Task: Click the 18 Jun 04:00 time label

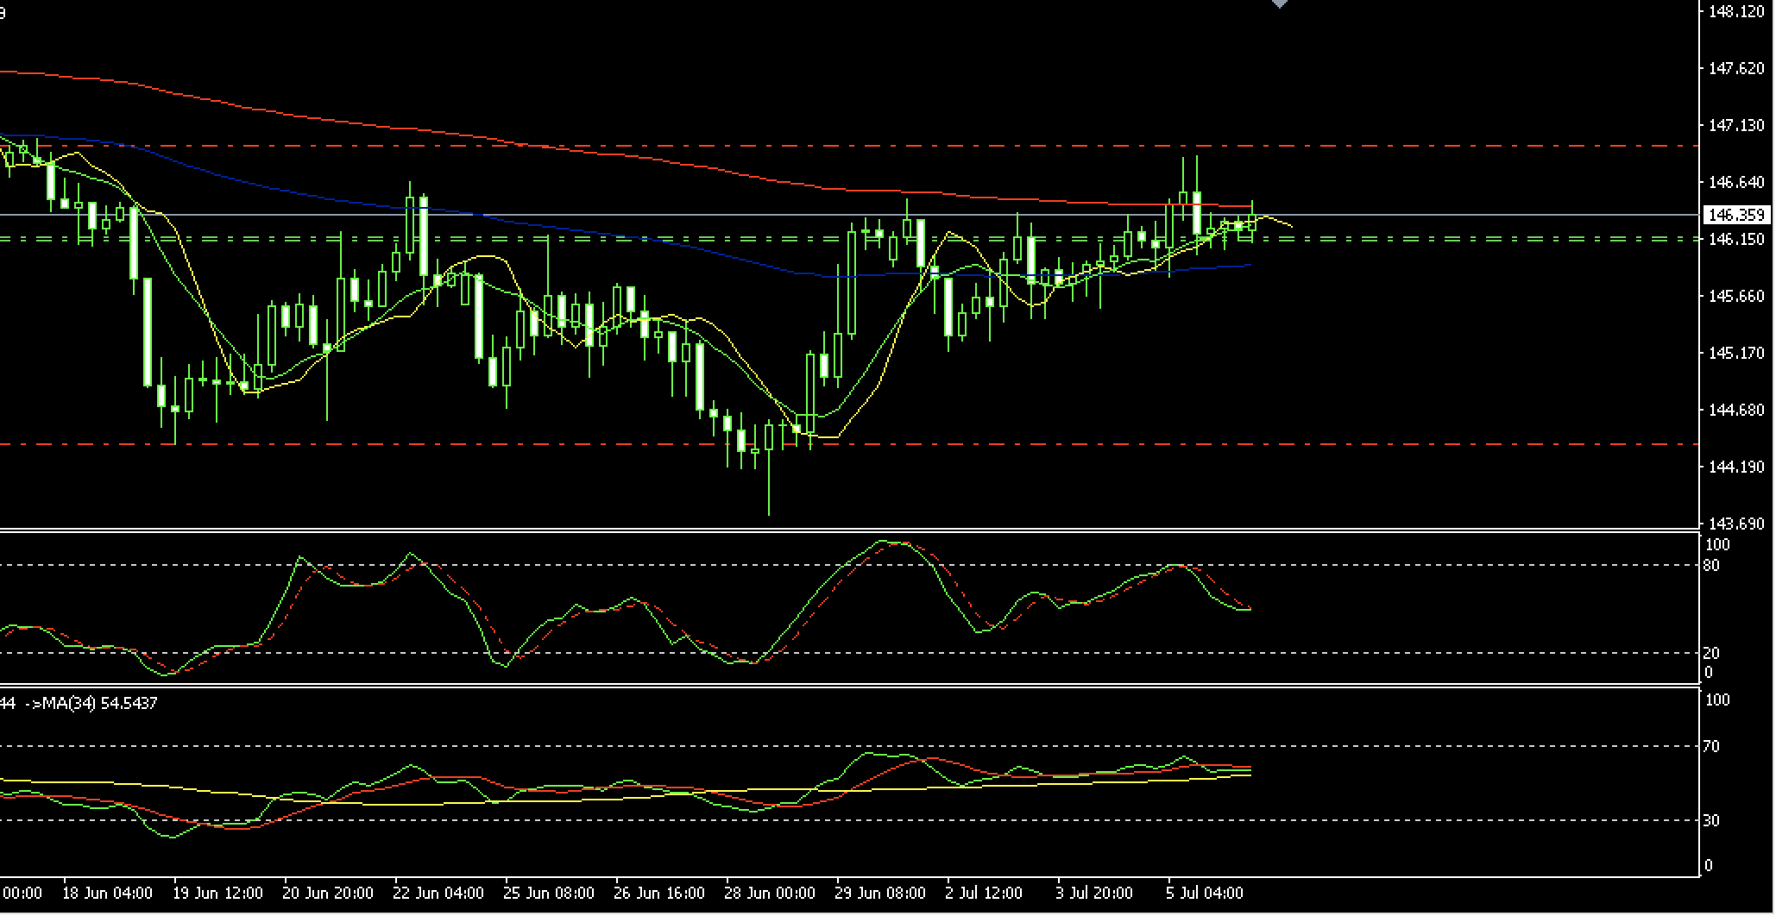Action: [x=108, y=893]
